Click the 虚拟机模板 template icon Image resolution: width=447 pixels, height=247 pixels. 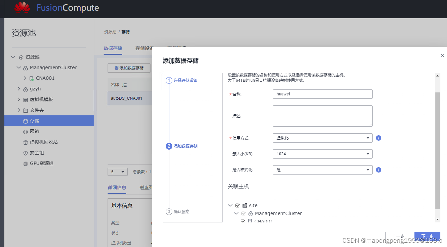pos(26,100)
